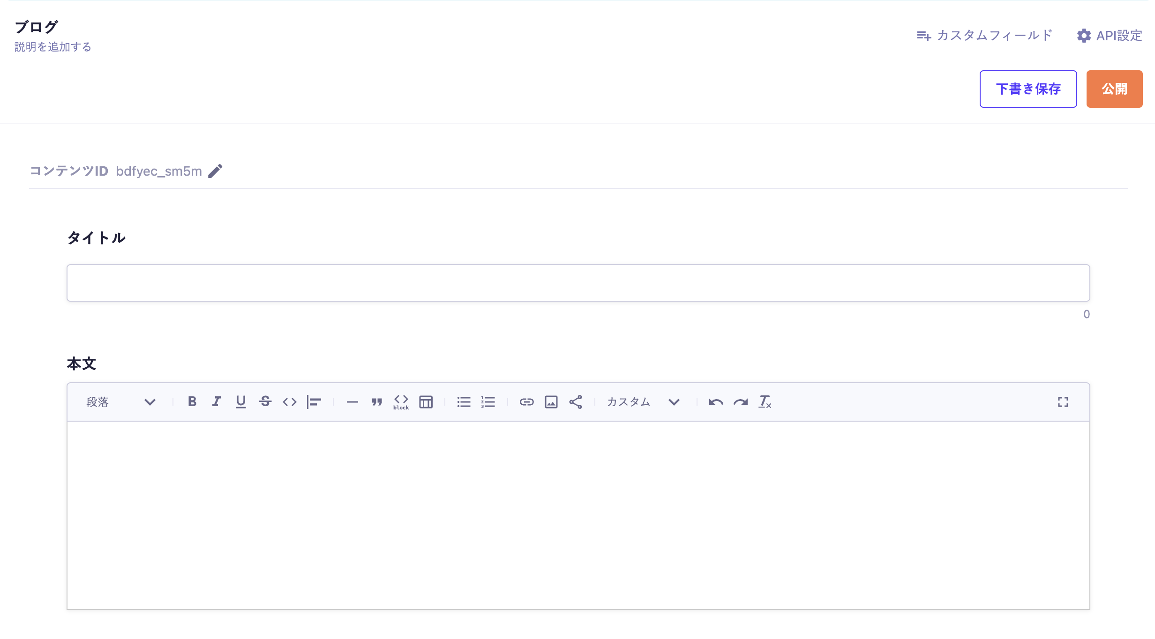Open the 段落 paragraph style dropdown

(121, 401)
